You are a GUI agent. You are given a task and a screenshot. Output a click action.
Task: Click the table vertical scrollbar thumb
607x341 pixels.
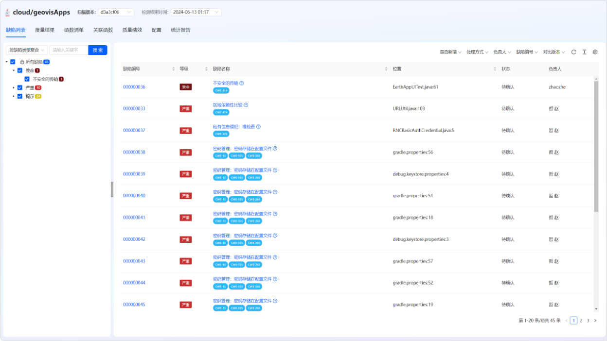596,146
